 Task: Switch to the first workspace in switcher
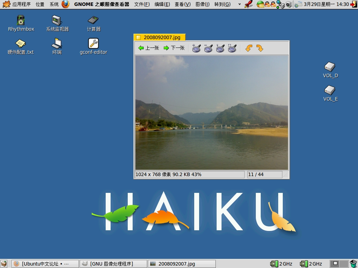click(335, 264)
